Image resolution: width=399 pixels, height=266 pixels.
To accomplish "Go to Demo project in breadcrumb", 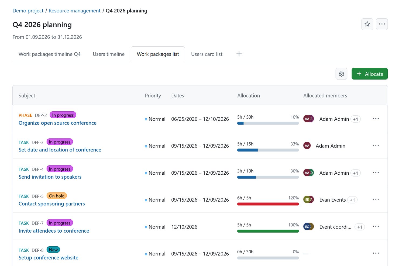I will pyautogui.click(x=28, y=11).
